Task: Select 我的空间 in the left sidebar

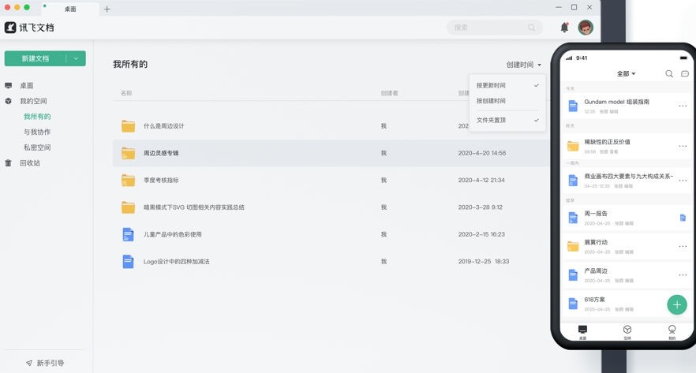Action: (33, 101)
